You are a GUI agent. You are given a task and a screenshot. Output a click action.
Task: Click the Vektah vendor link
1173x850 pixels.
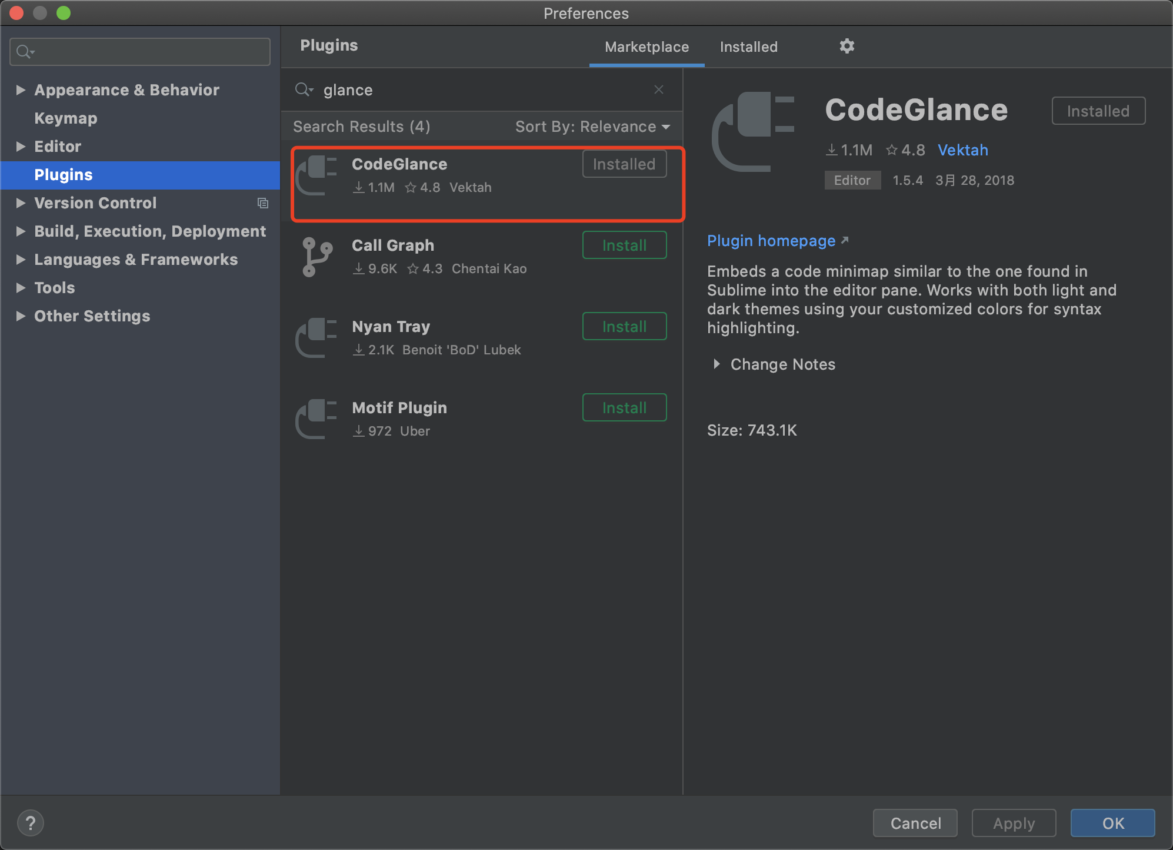[x=962, y=150]
